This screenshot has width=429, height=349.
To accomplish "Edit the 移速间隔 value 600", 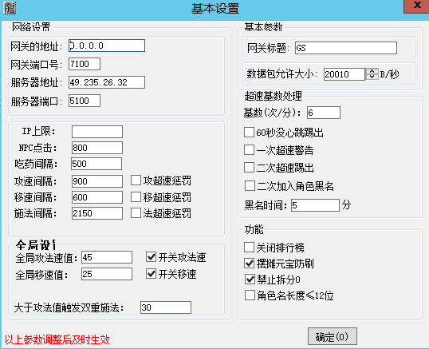I will pos(97,197).
